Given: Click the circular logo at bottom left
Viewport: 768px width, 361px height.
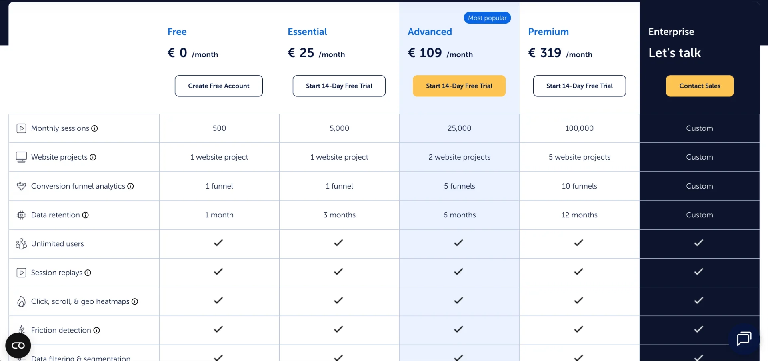Looking at the screenshot, I should [18, 345].
